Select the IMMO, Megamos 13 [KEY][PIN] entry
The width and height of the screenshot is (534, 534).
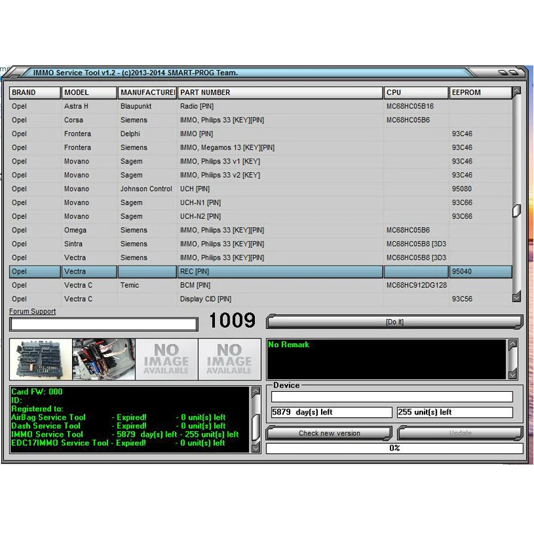pos(227,148)
